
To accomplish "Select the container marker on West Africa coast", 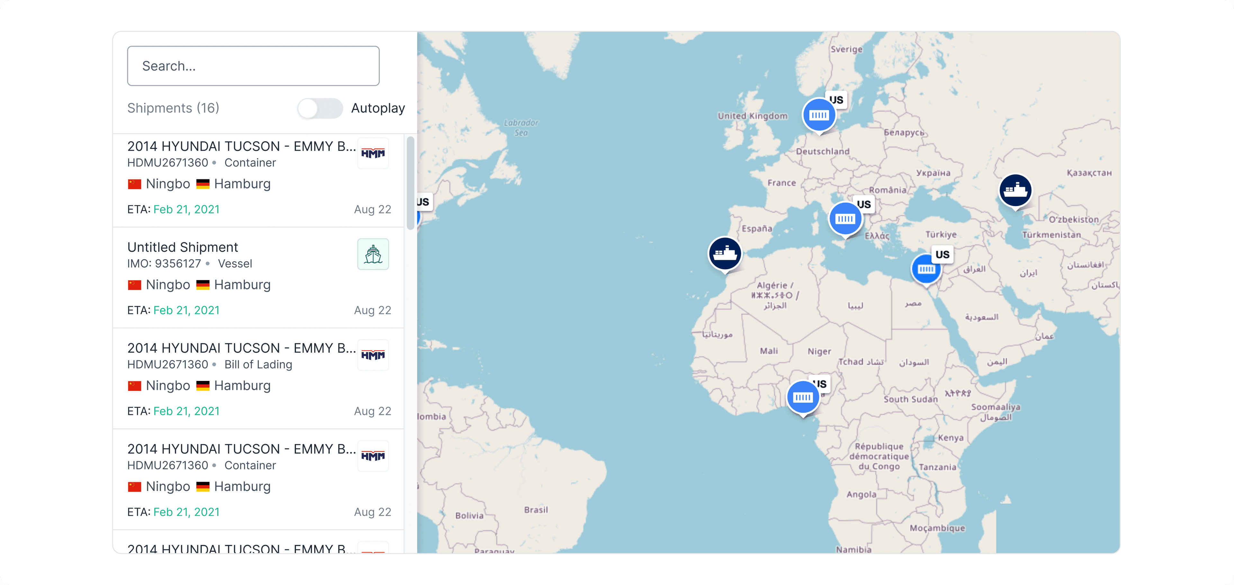I will (803, 398).
